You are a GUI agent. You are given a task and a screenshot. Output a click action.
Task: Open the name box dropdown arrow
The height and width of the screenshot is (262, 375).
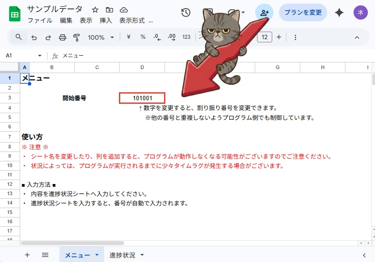40,56
